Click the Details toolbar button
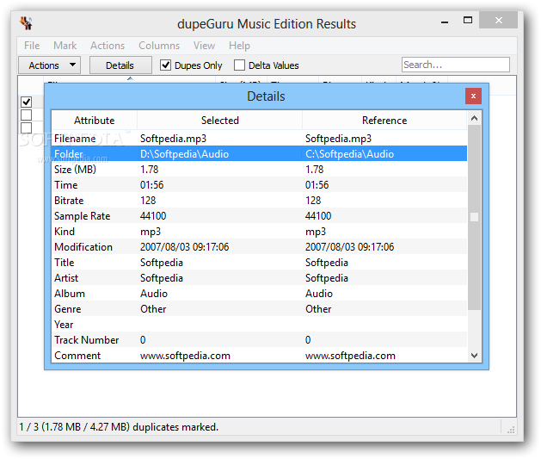Screen dimensions: 541x459 (120, 65)
